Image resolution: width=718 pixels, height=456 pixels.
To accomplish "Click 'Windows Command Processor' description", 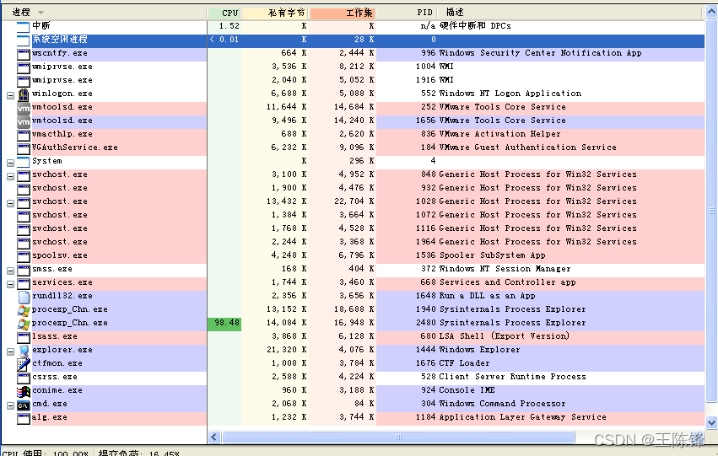I will (x=502, y=404).
